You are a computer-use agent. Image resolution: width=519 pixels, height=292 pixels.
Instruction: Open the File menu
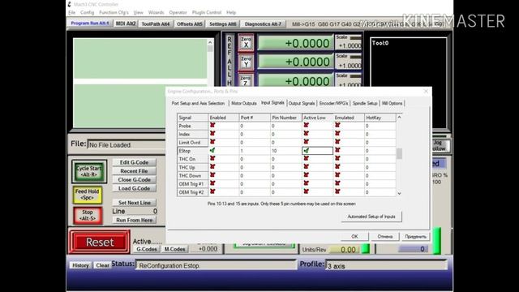click(72, 12)
